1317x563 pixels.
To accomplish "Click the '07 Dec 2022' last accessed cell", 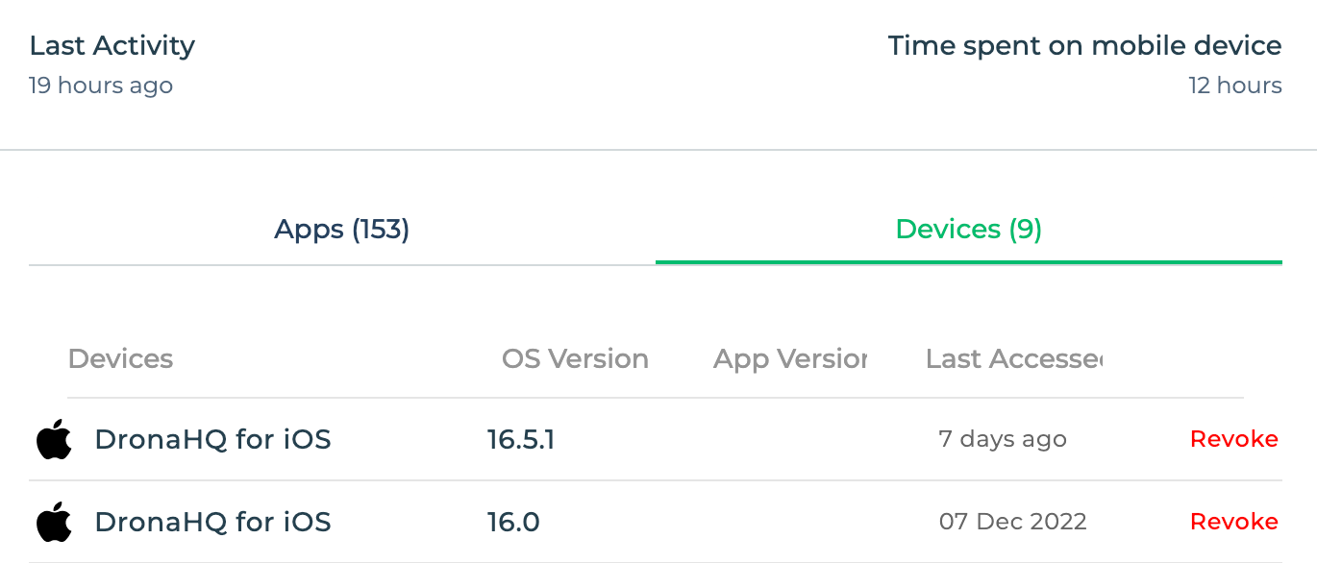I will point(1013,522).
